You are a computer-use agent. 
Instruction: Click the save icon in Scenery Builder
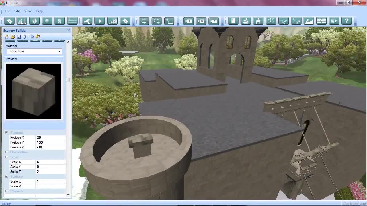tap(19, 37)
